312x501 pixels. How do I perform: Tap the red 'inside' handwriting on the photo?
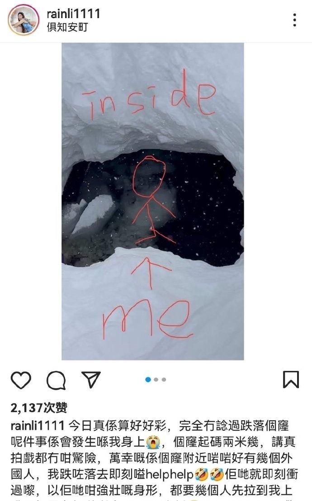coord(148,96)
